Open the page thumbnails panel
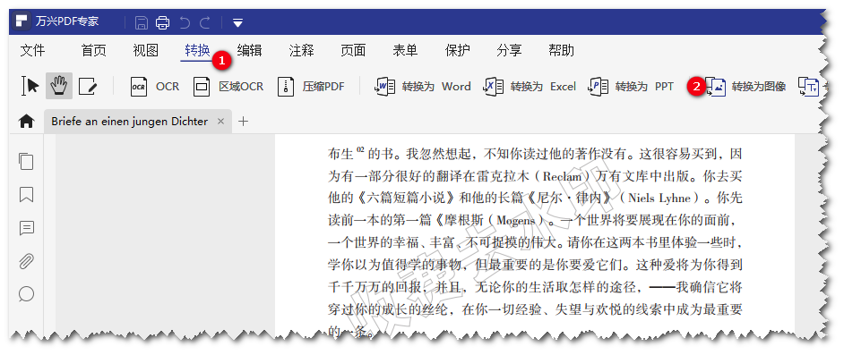This screenshot has height=355, width=844. pyautogui.click(x=26, y=161)
